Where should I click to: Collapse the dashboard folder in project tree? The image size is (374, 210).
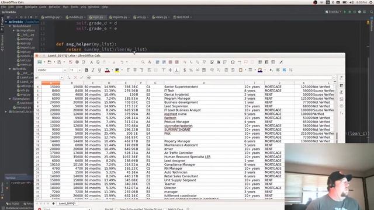[10, 26]
